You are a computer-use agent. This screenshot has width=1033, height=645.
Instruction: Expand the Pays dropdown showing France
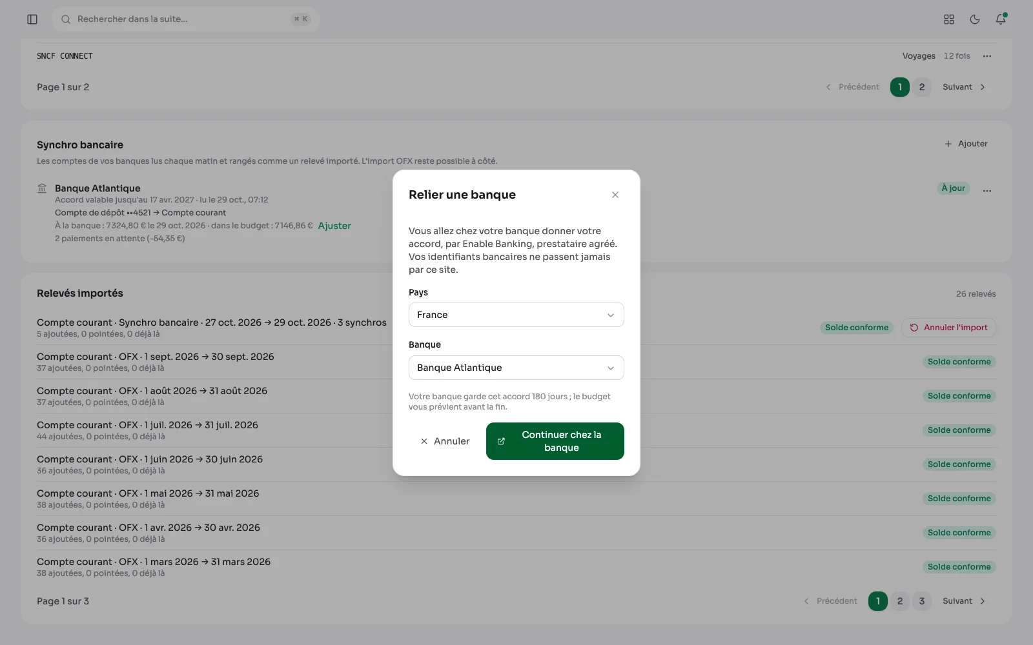(516, 315)
